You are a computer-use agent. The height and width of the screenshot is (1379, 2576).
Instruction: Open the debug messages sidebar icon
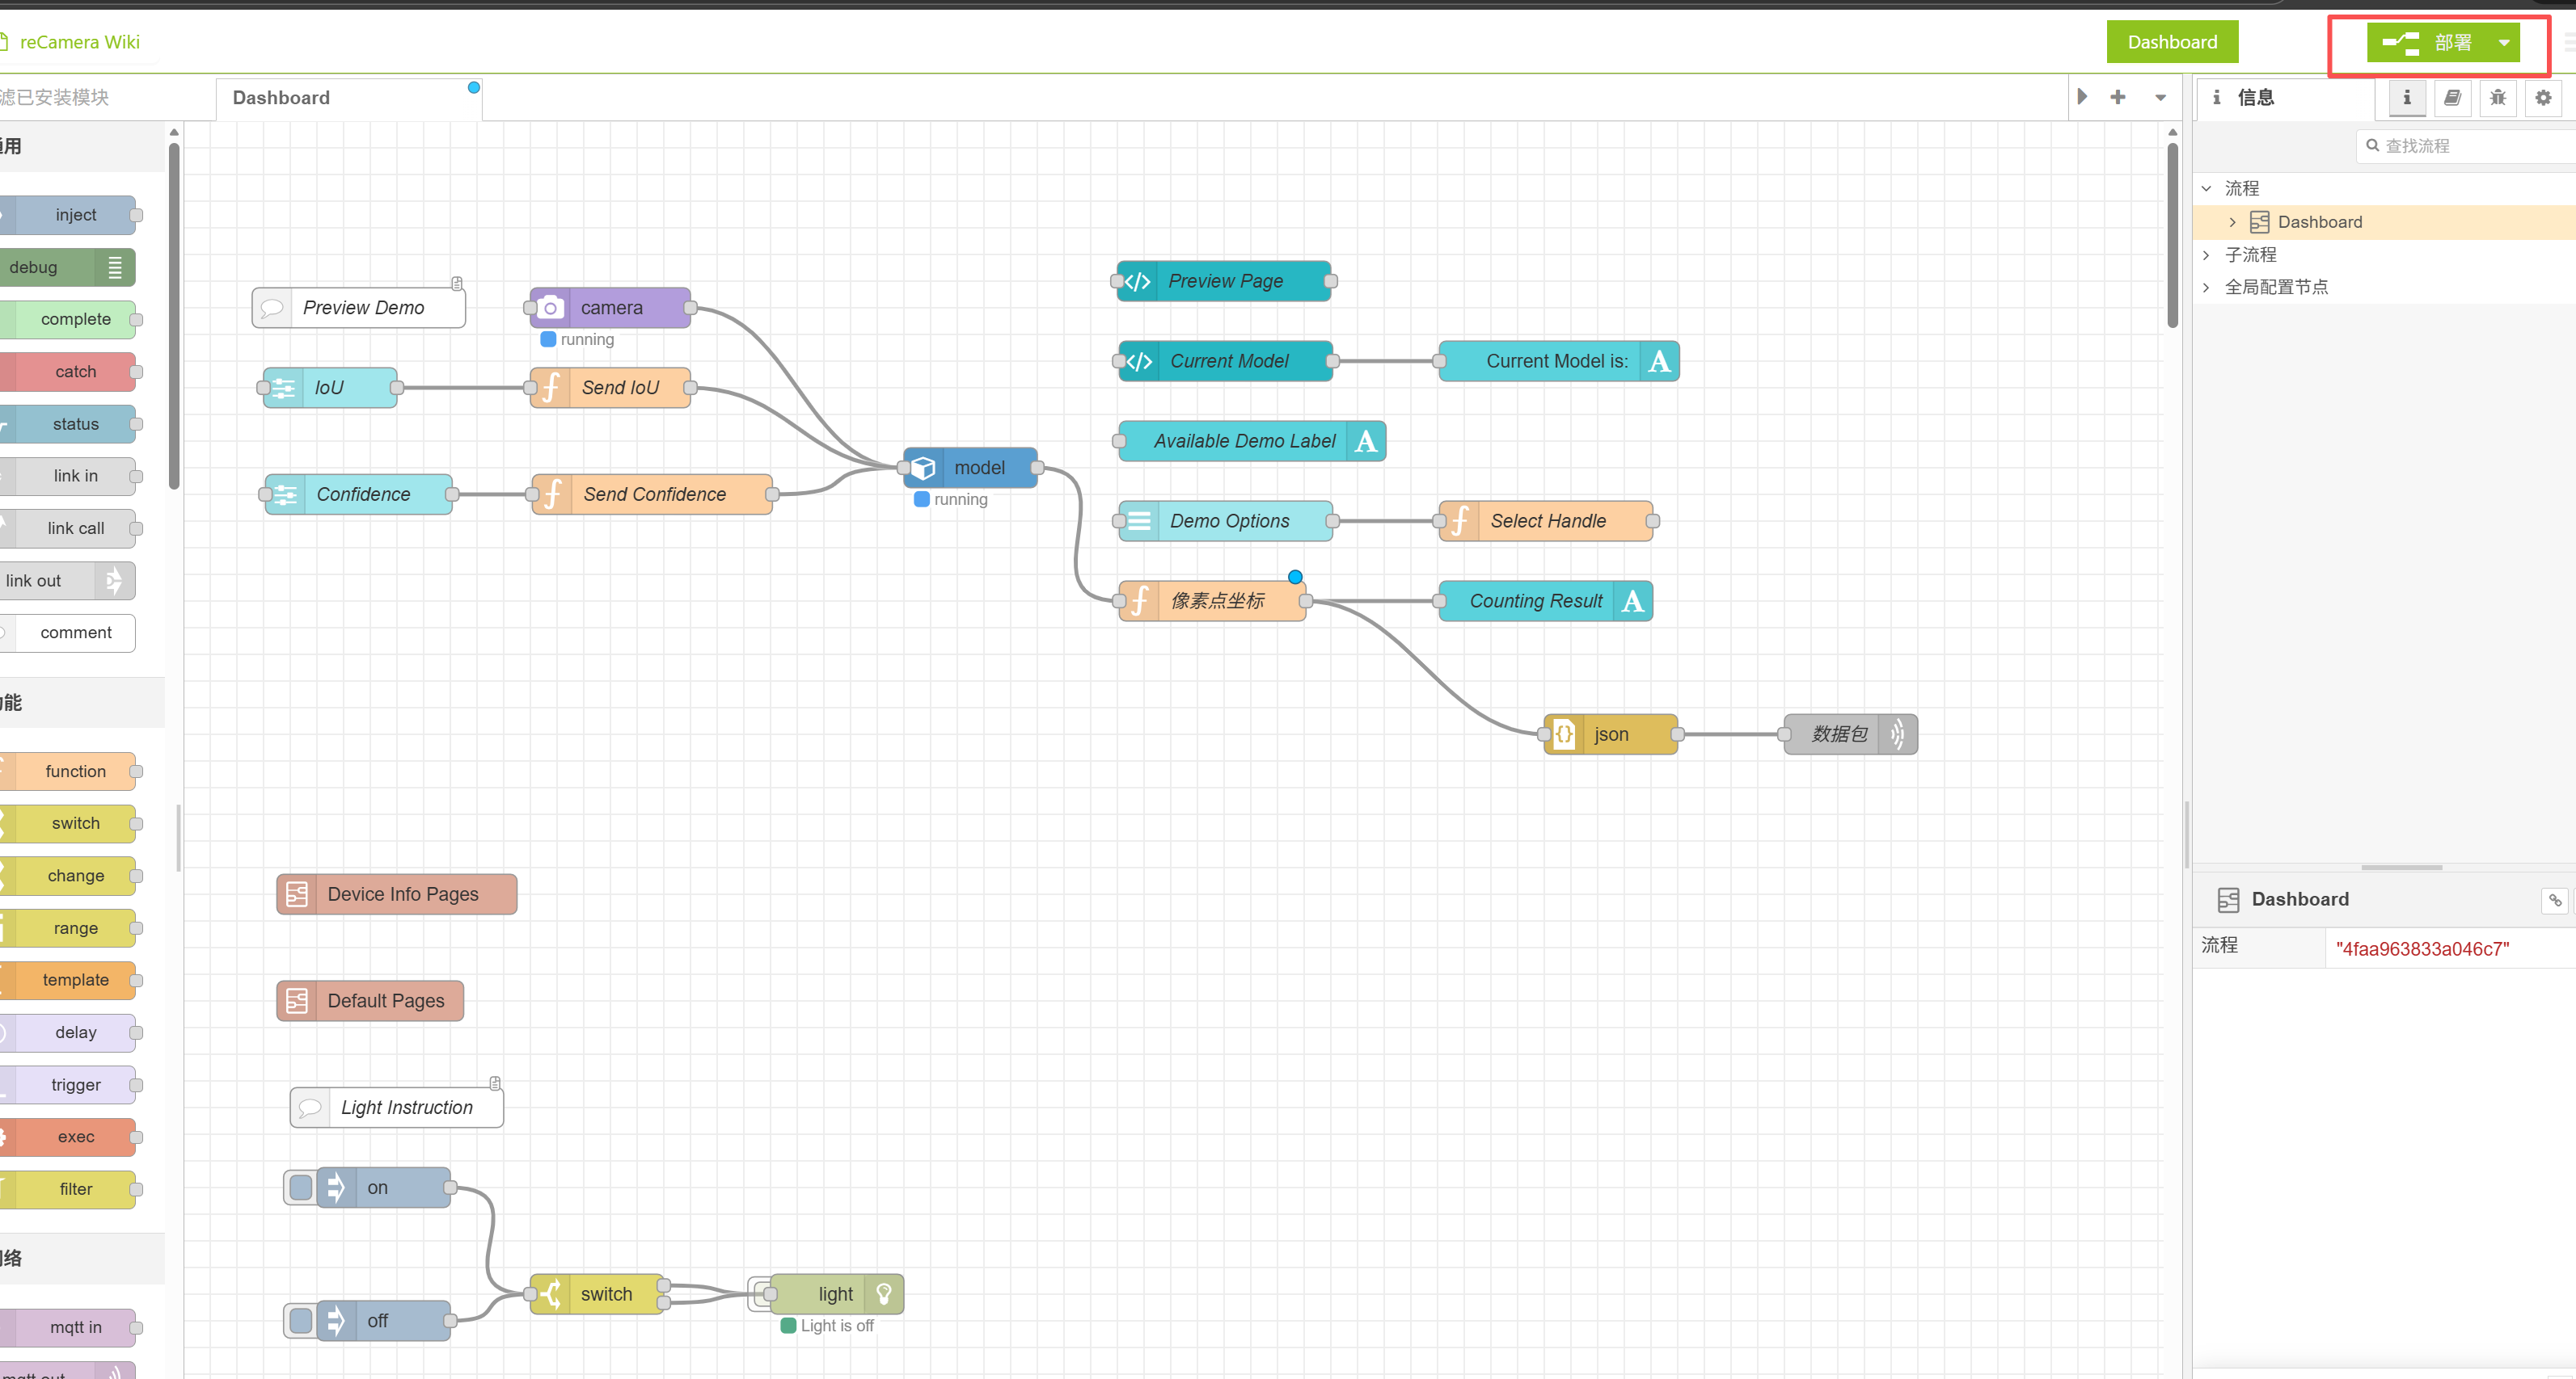click(2497, 97)
